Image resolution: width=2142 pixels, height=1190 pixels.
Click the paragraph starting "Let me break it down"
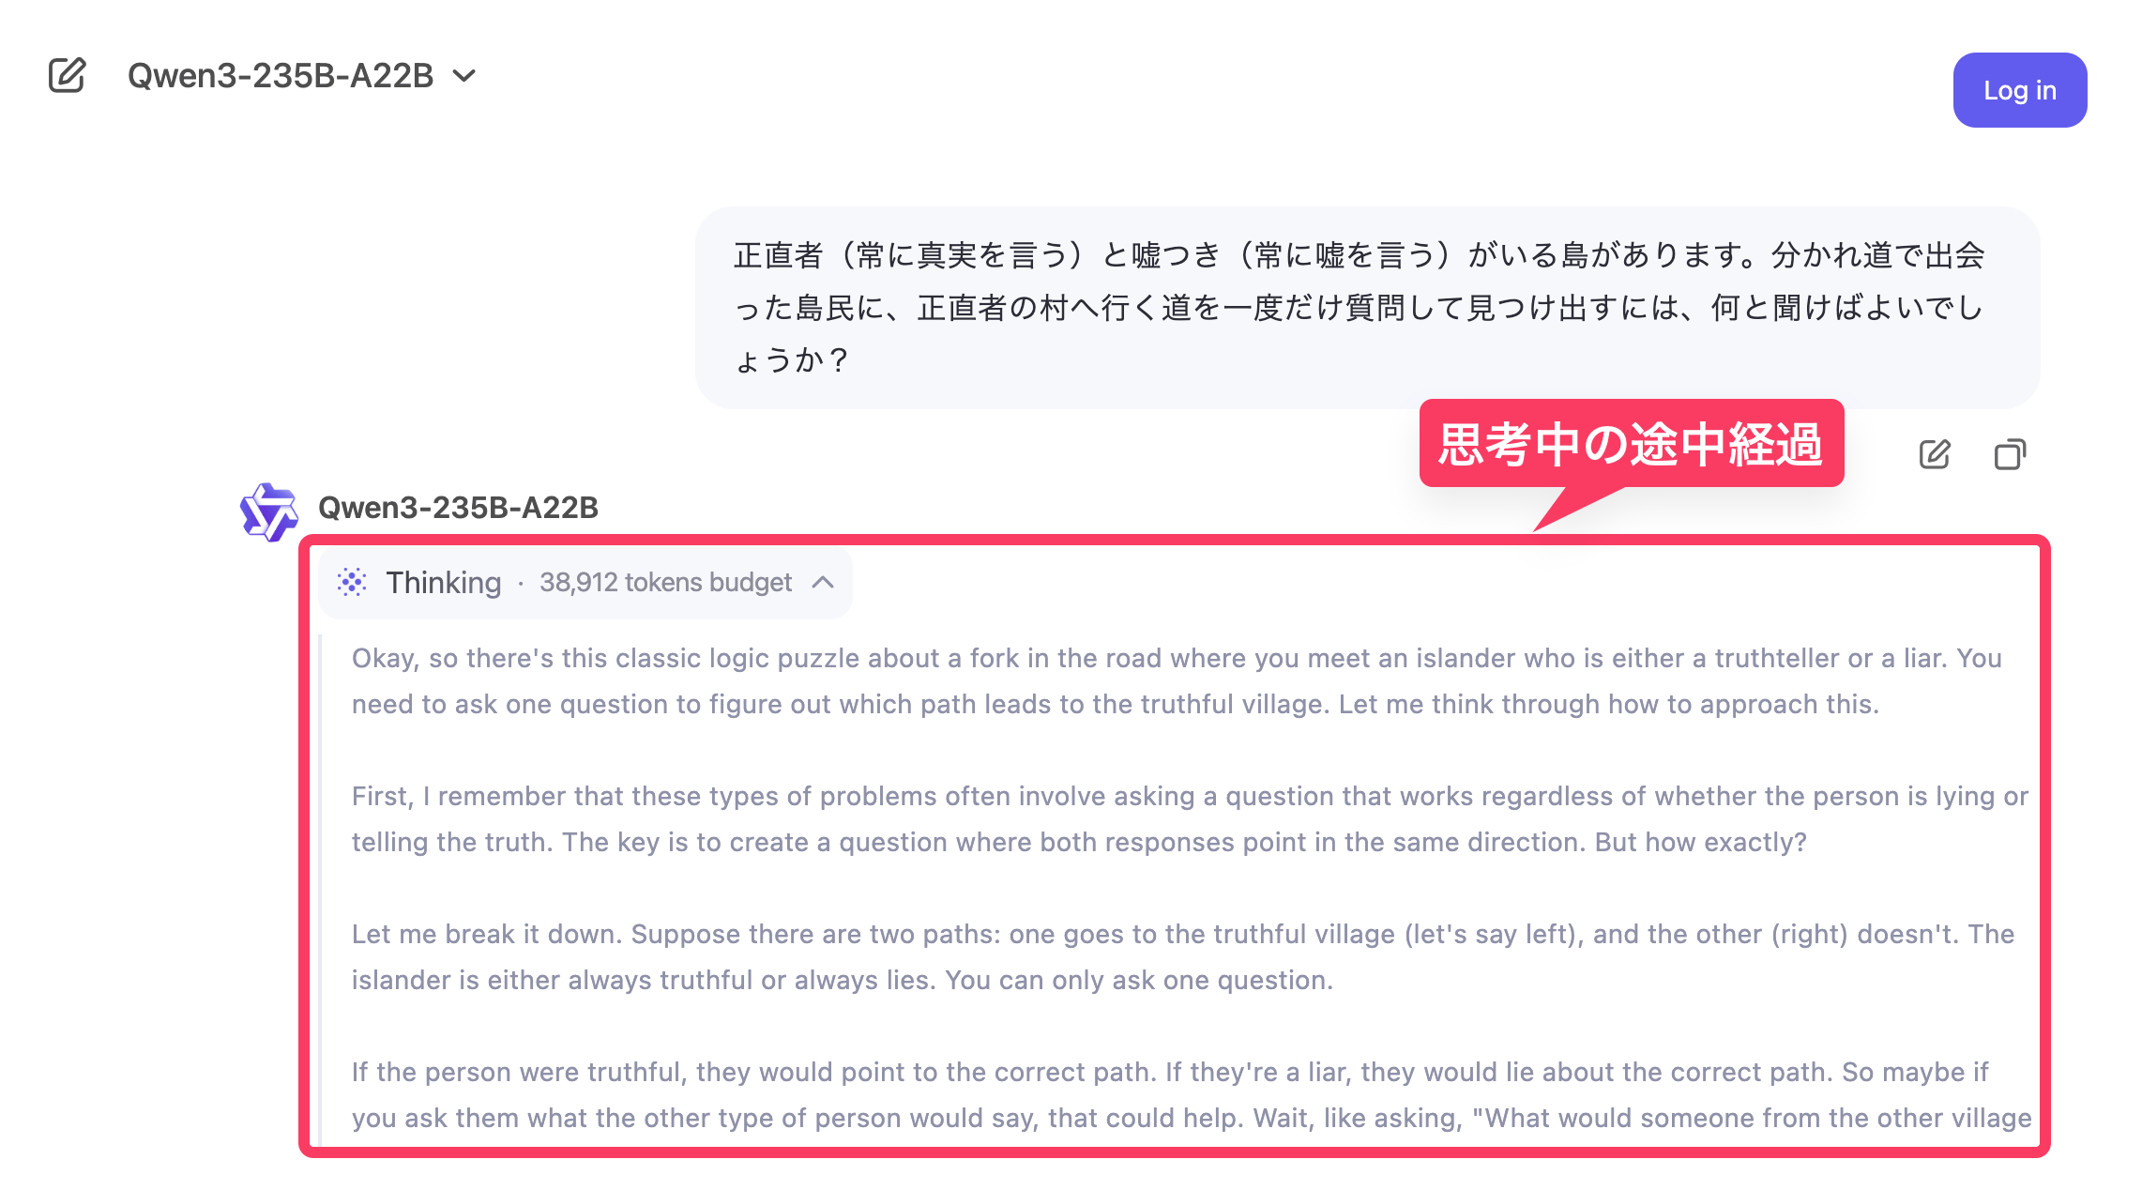tap(1183, 957)
